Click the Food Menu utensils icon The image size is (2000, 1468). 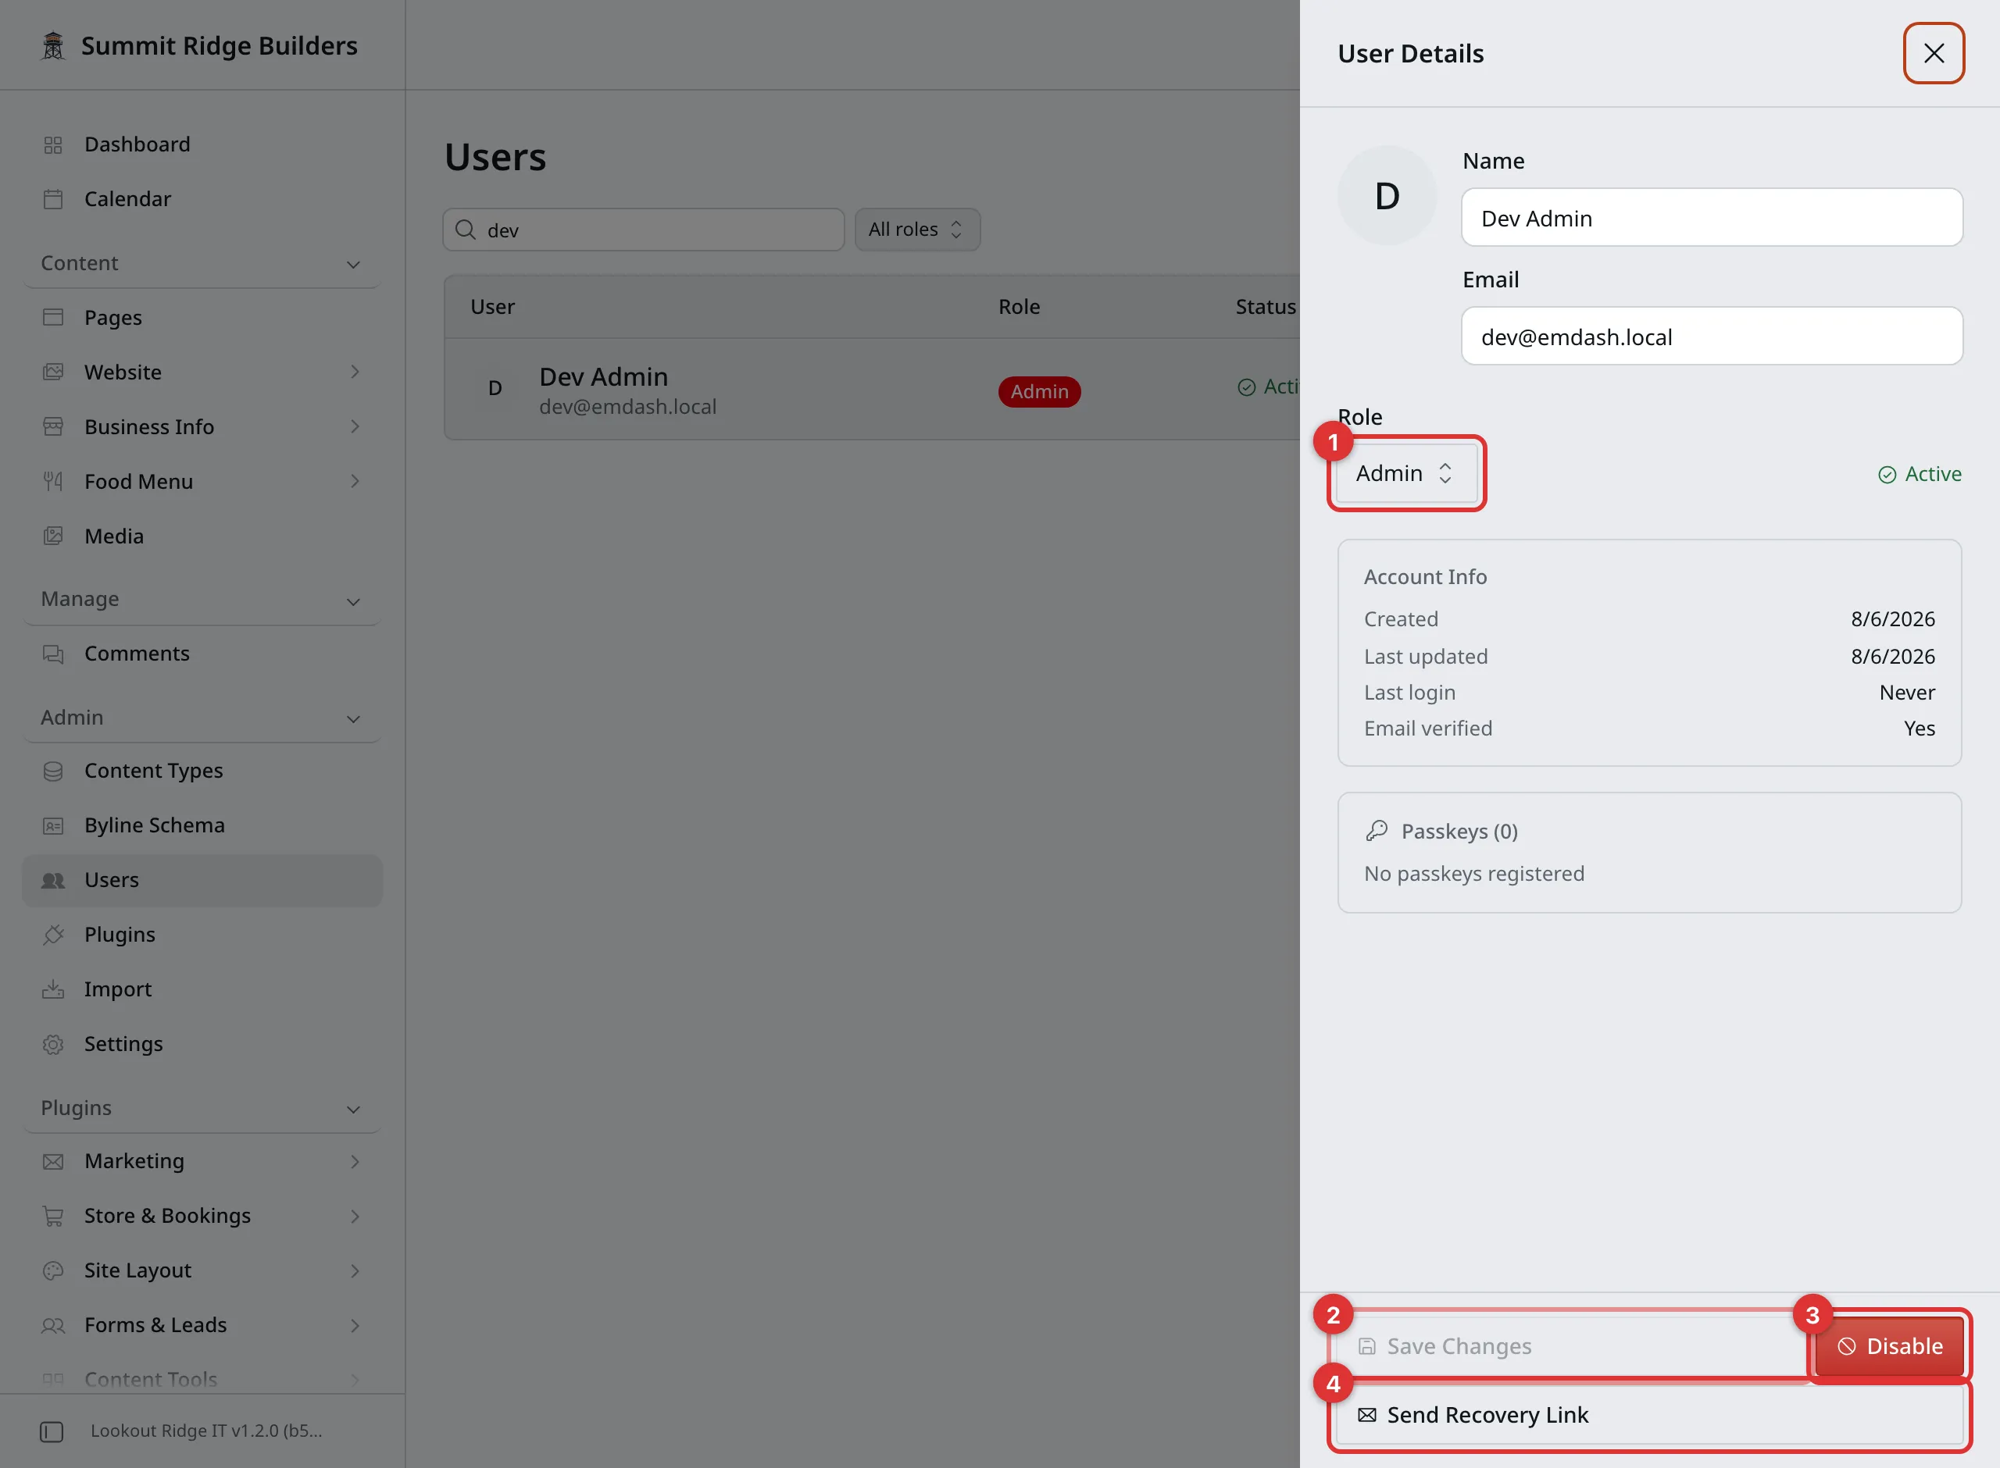tap(53, 482)
